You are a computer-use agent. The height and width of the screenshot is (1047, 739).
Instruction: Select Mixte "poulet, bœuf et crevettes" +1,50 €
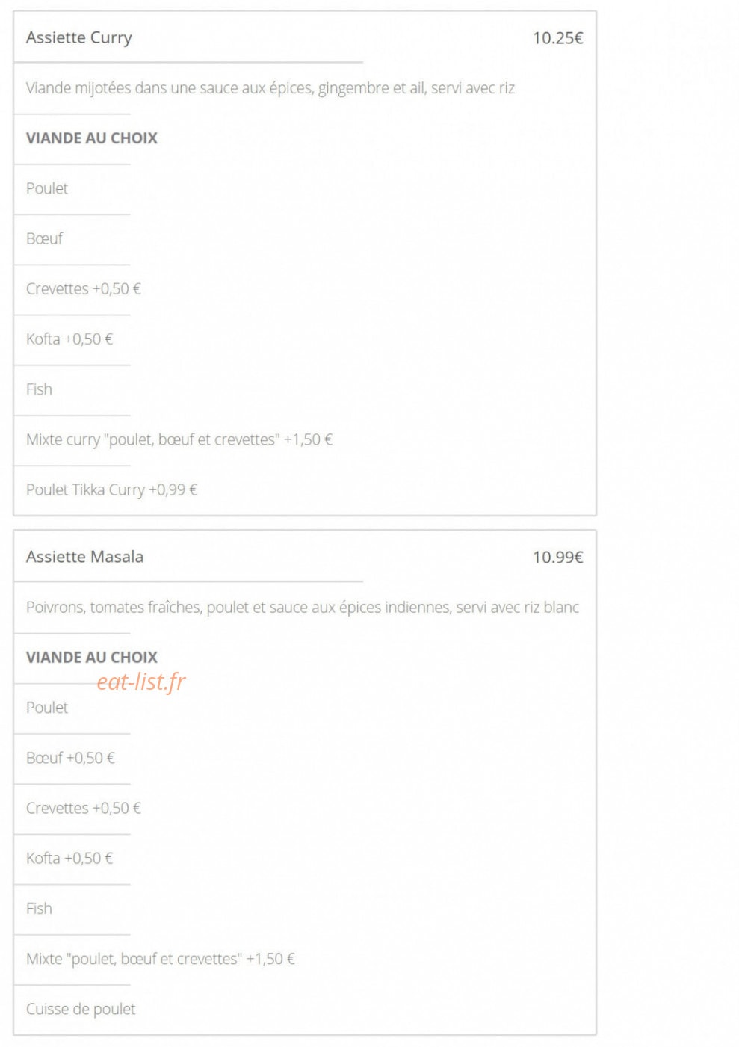coord(161,959)
